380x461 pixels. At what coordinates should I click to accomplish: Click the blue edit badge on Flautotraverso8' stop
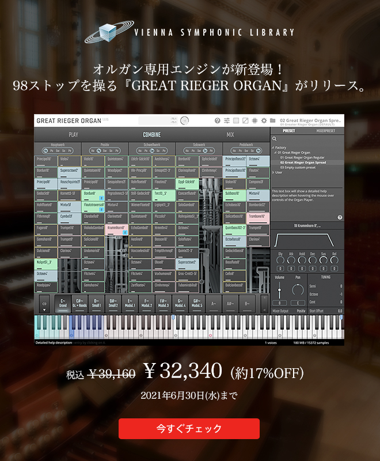click(x=101, y=209)
